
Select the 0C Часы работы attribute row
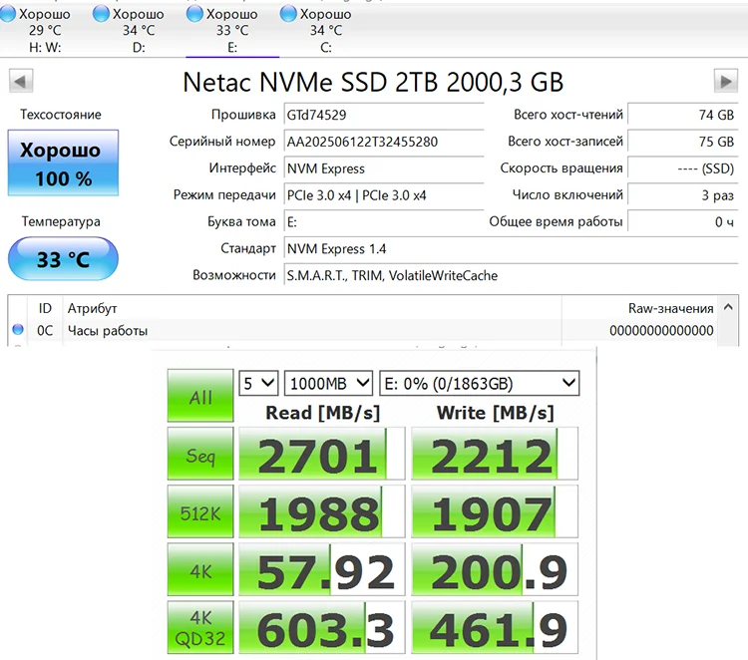[363, 330]
